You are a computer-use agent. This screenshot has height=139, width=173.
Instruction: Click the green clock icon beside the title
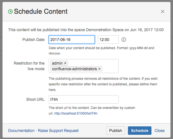click(x=10, y=12)
